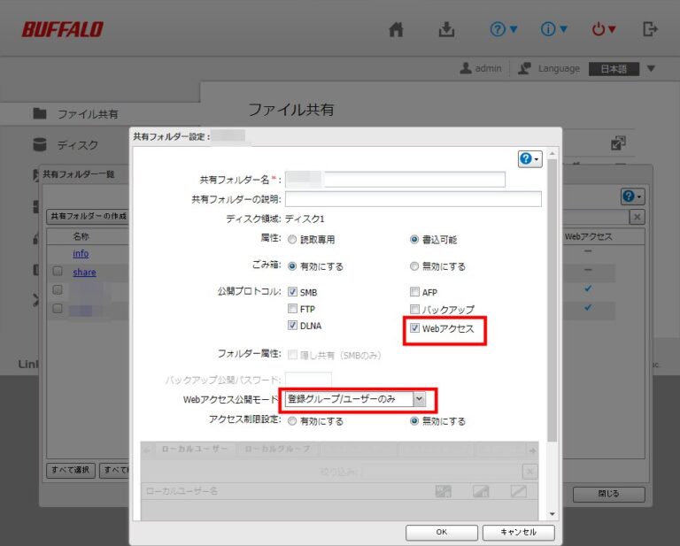Click the folder icon beside ファイル共有
This screenshot has width=680, height=546.
coord(40,113)
